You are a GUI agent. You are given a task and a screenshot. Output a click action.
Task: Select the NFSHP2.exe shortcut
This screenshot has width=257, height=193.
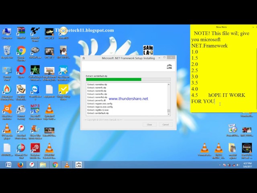tap(35, 52)
